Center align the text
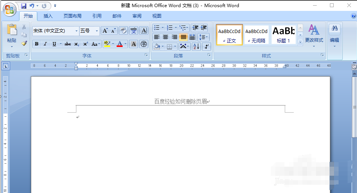The width and height of the screenshot is (357, 193). click(x=166, y=37)
